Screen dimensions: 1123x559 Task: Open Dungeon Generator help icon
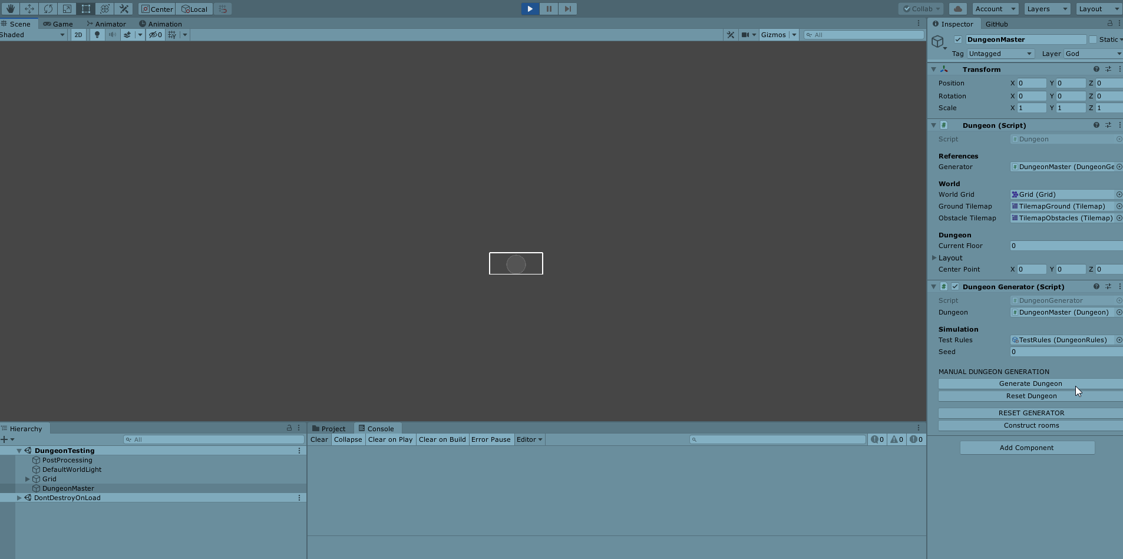click(x=1096, y=286)
